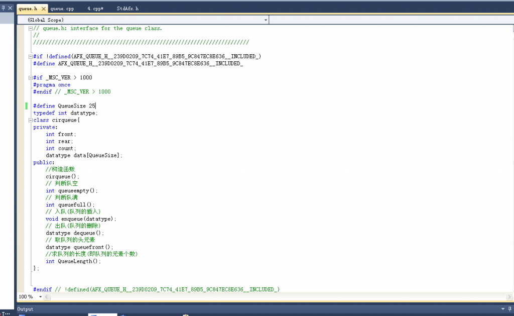
Task: Click the '// 判断队空' comment
Action: pos(62,183)
